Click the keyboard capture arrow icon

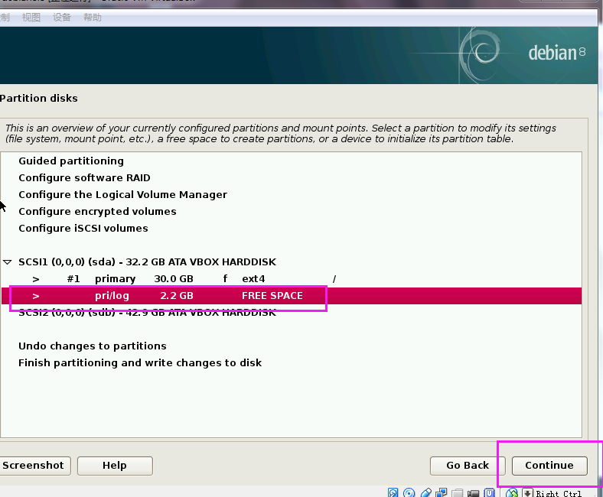click(x=527, y=493)
